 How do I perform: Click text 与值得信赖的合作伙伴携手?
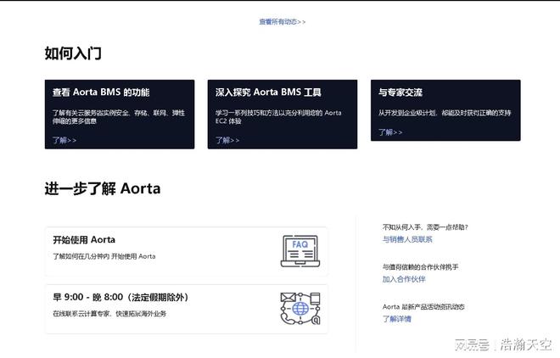pyautogui.click(x=420, y=266)
